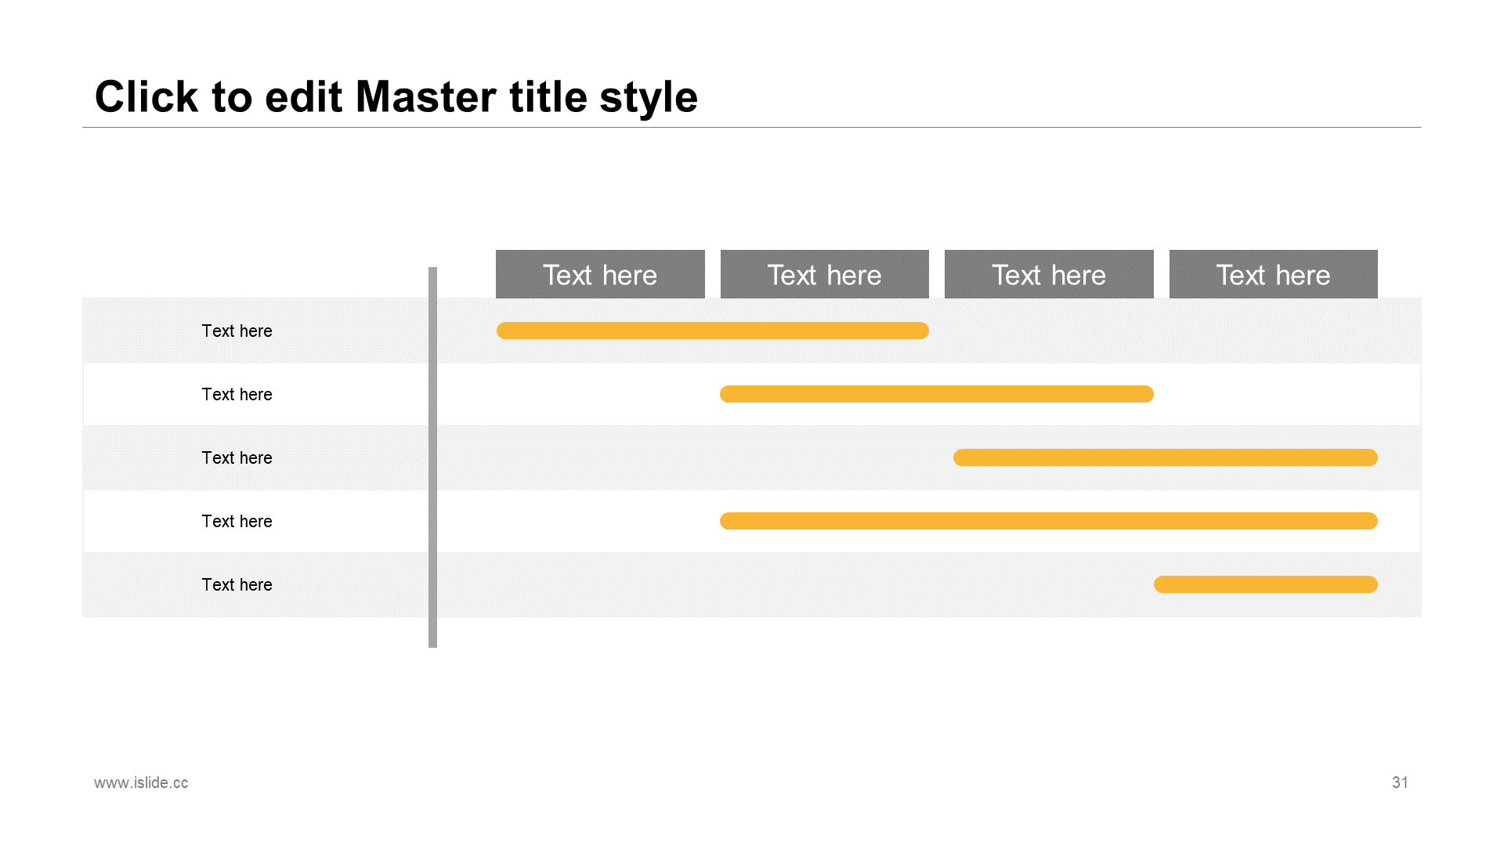
Task: Click the second row's 'Text here' label
Action: tap(237, 394)
